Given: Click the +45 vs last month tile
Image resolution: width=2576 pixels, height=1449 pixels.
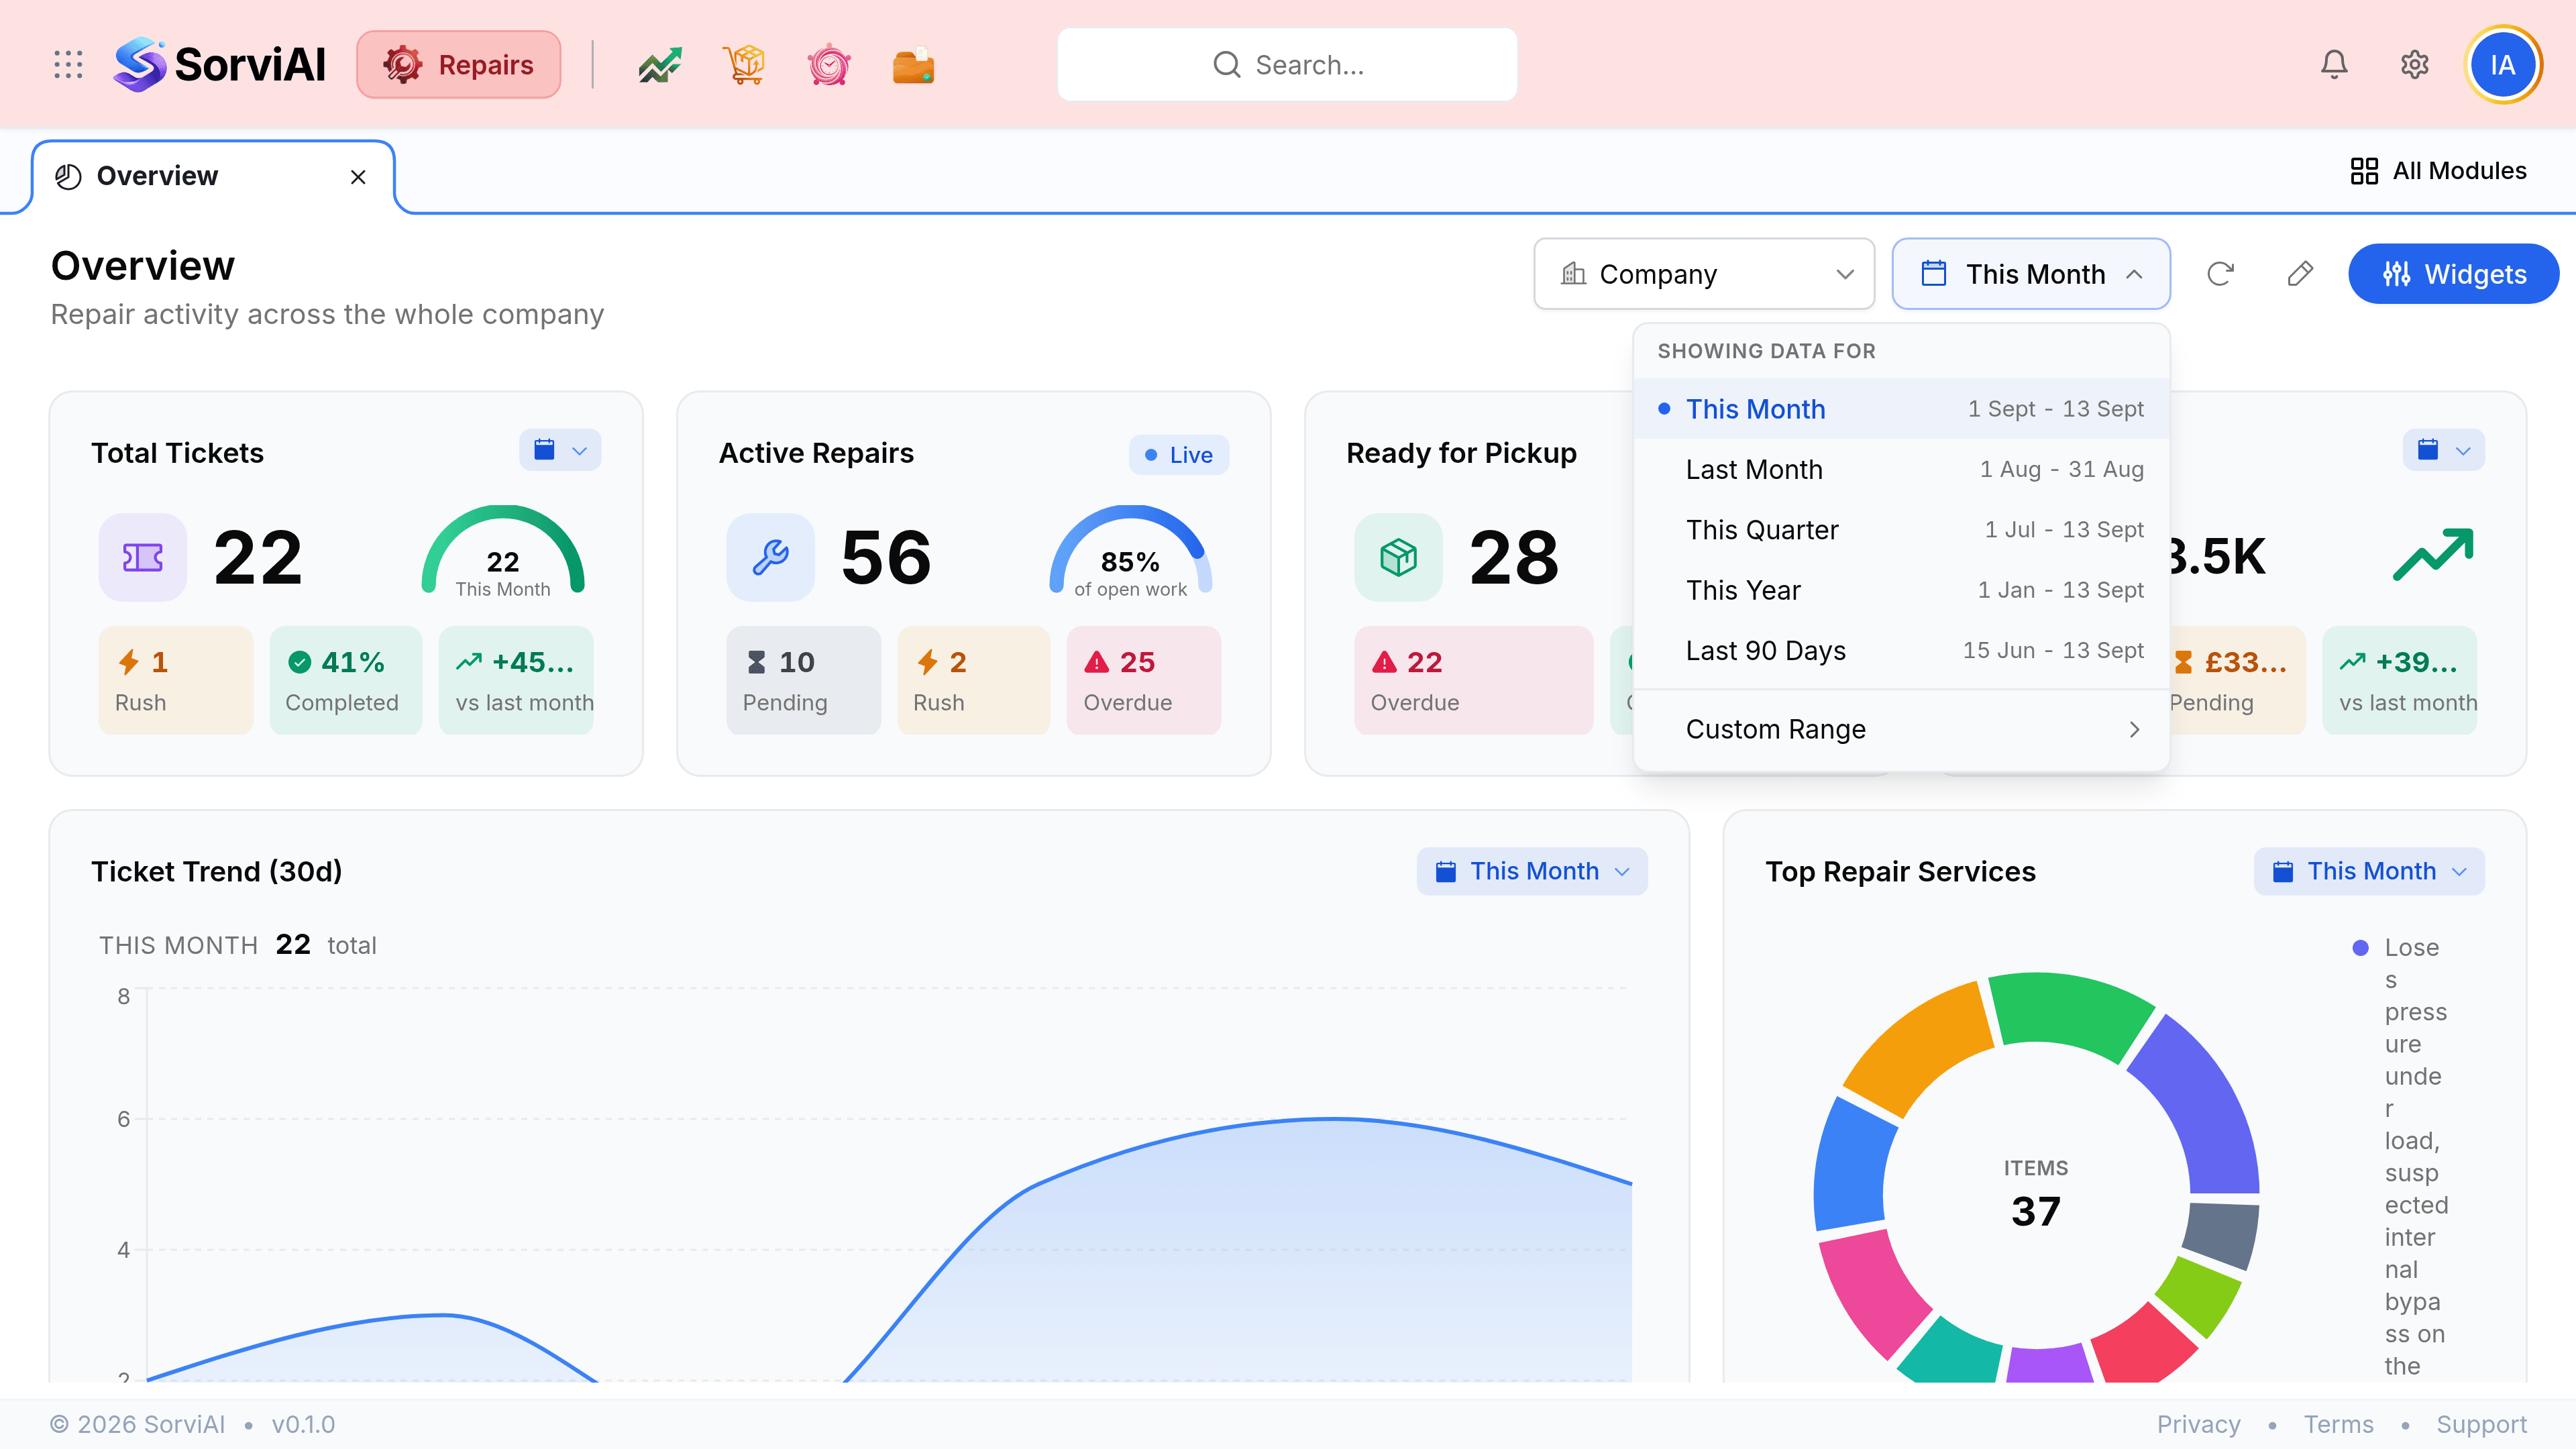Looking at the screenshot, I should 516,680.
